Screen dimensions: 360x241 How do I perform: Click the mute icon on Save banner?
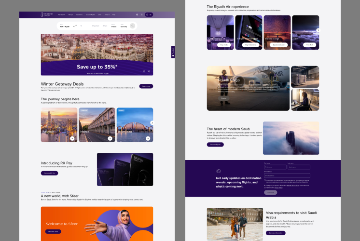tap(149, 71)
